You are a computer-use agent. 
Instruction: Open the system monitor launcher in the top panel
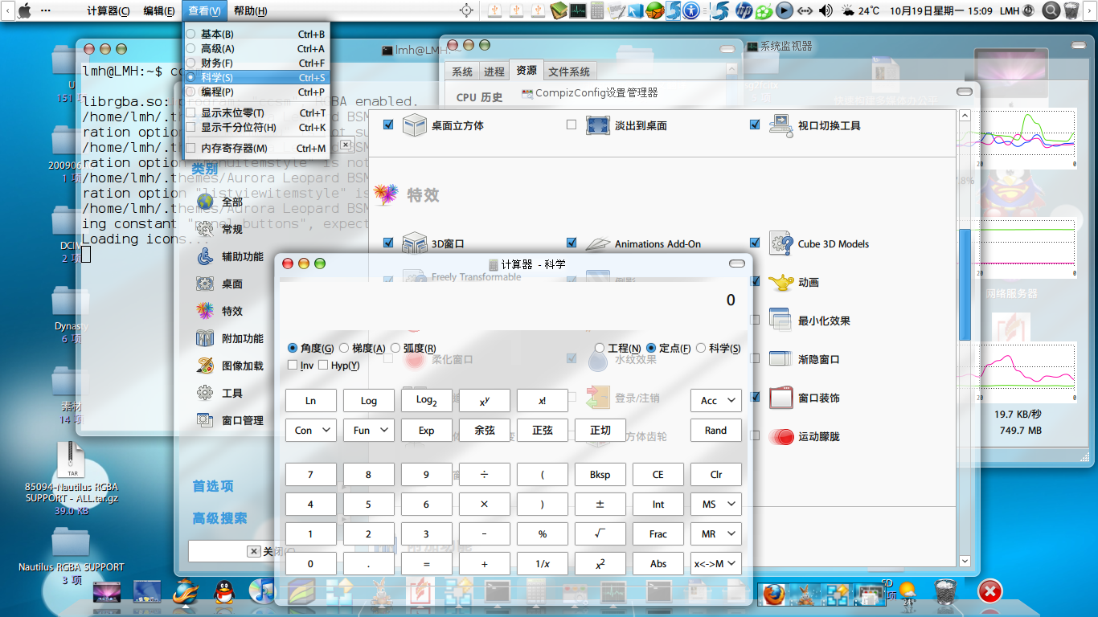tap(578, 10)
